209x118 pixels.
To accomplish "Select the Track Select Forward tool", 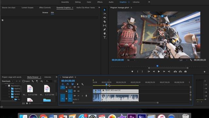I will click(x=104, y=14).
